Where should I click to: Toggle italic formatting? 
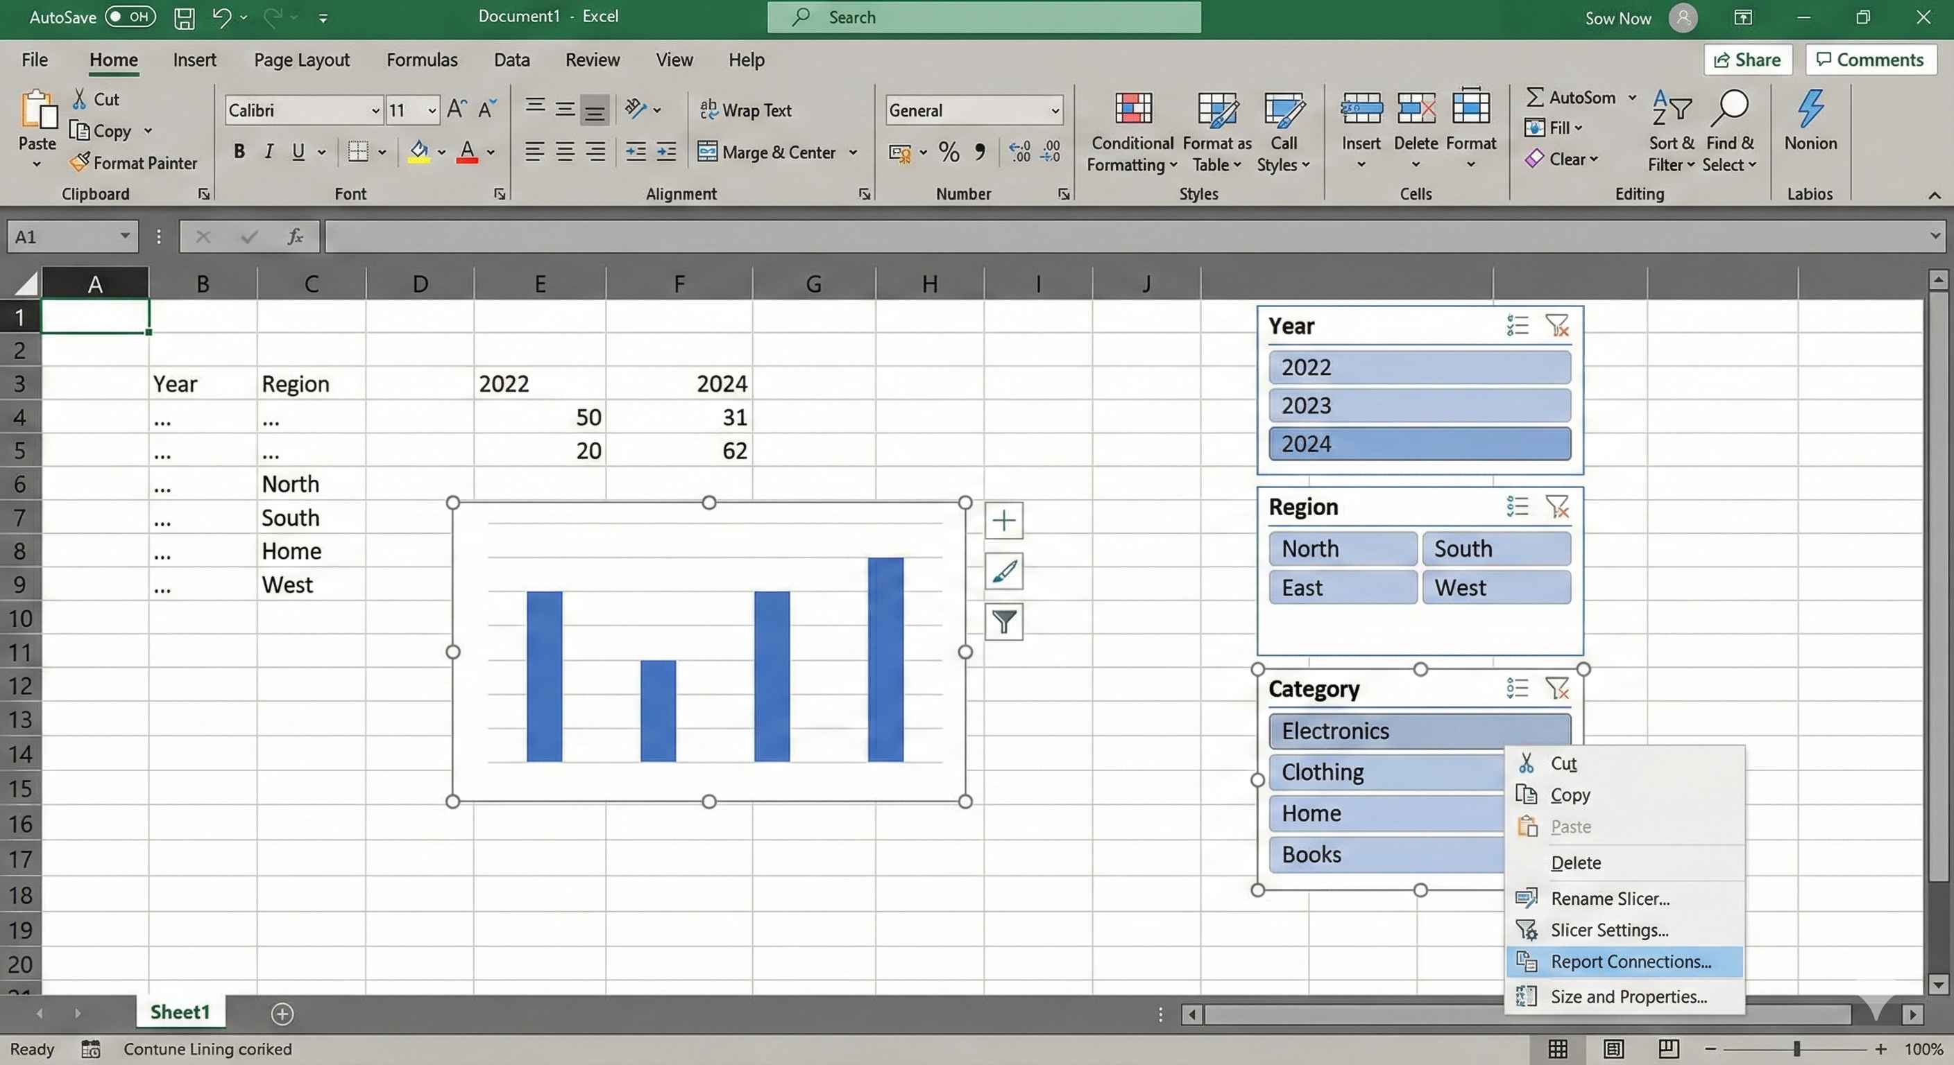pyautogui.click(x=268, y=152)
